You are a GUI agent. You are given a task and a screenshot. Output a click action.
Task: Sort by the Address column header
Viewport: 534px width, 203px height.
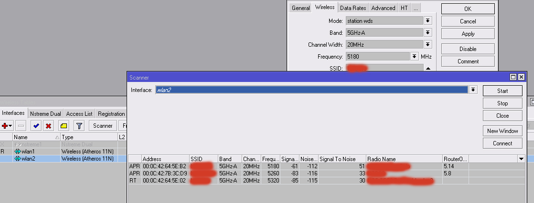pyautogui.click(x=166, y=159)
